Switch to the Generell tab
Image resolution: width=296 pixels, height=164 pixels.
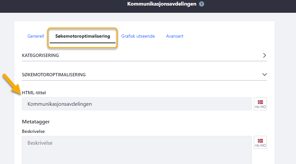[36, 36]
